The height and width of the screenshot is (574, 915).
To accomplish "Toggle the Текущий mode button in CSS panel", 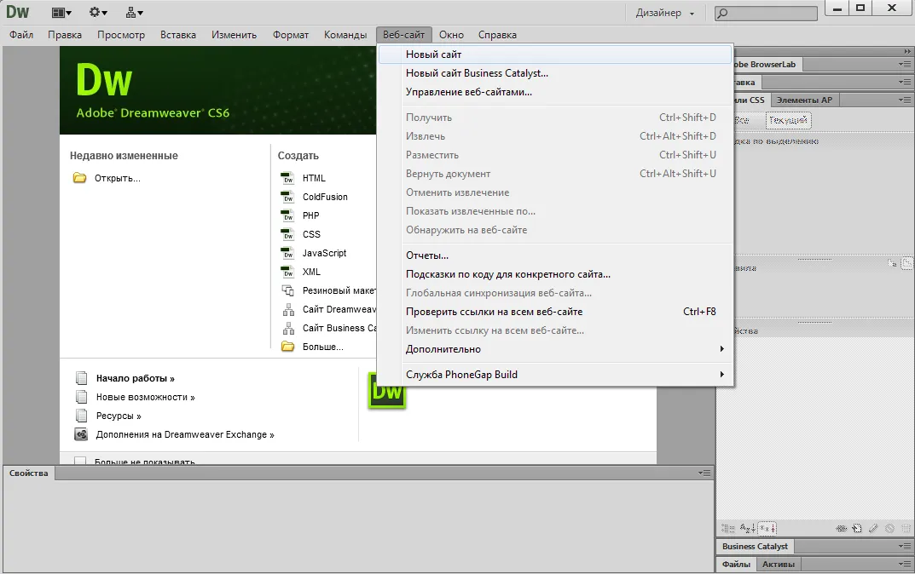I will [789, 120].
